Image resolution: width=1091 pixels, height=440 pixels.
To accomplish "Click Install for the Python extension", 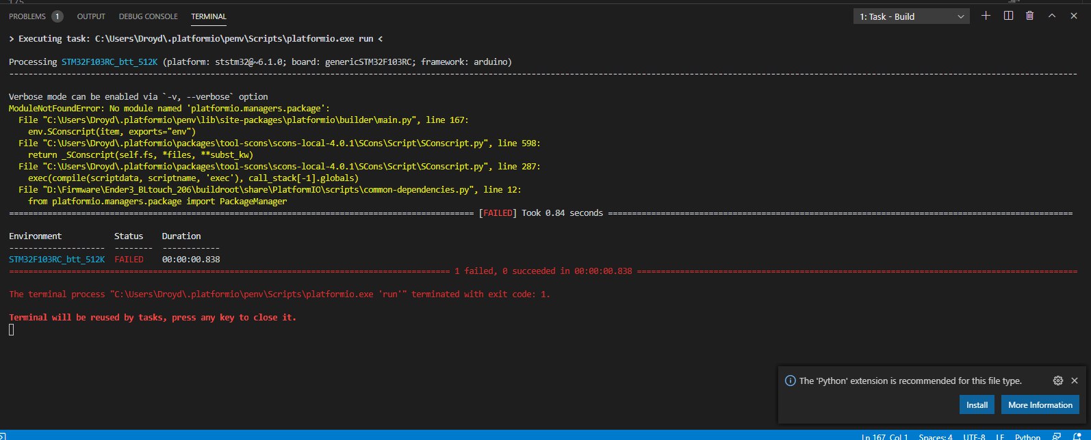I will pos(977,404).
